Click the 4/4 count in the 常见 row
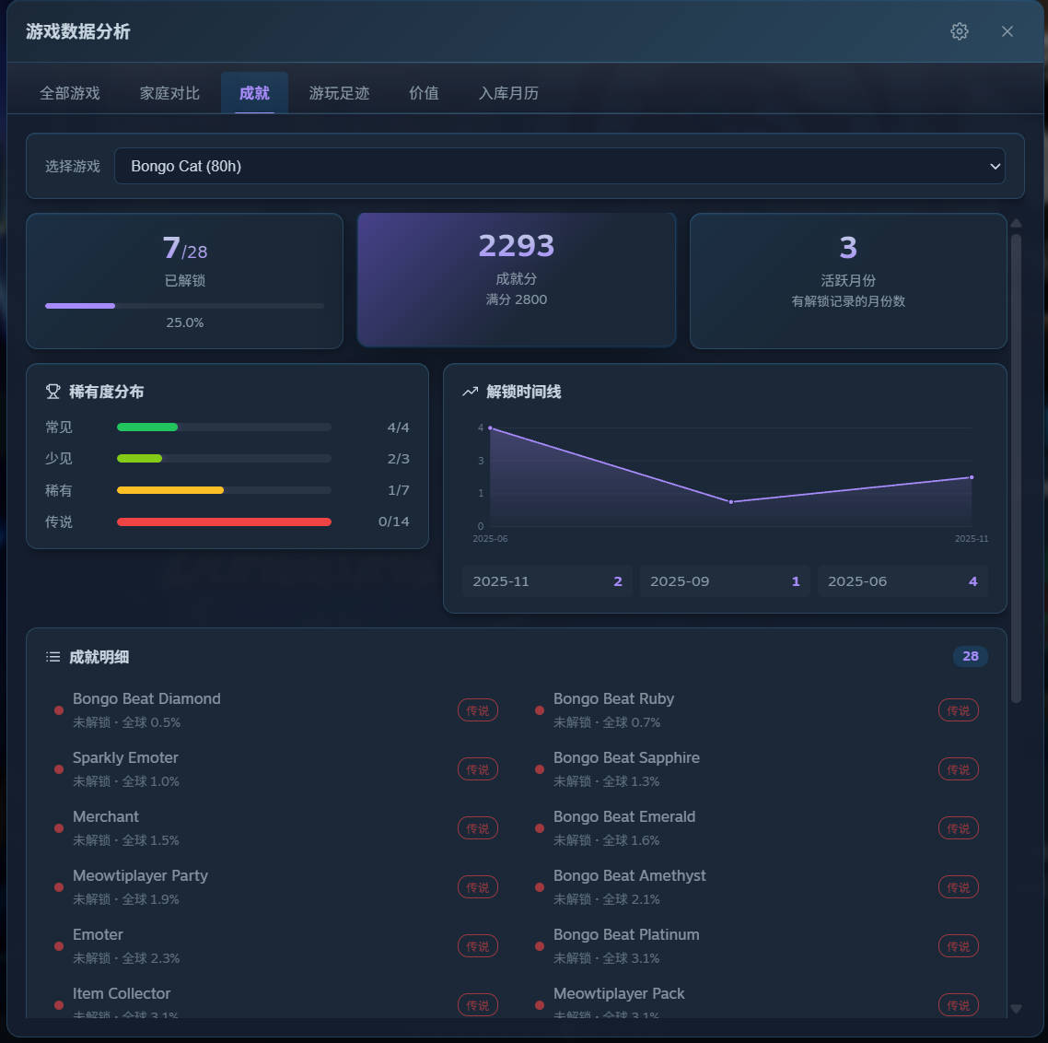Image resolution: width=1048 pixels, height=1043 pixels. (399, 428)
